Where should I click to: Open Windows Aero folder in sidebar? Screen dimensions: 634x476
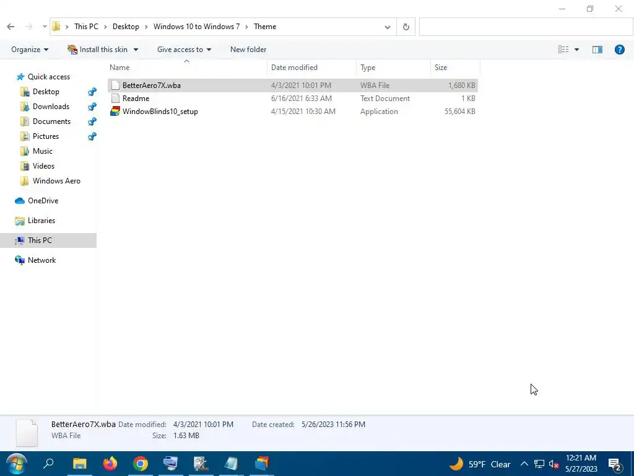[x=56, y=181]
